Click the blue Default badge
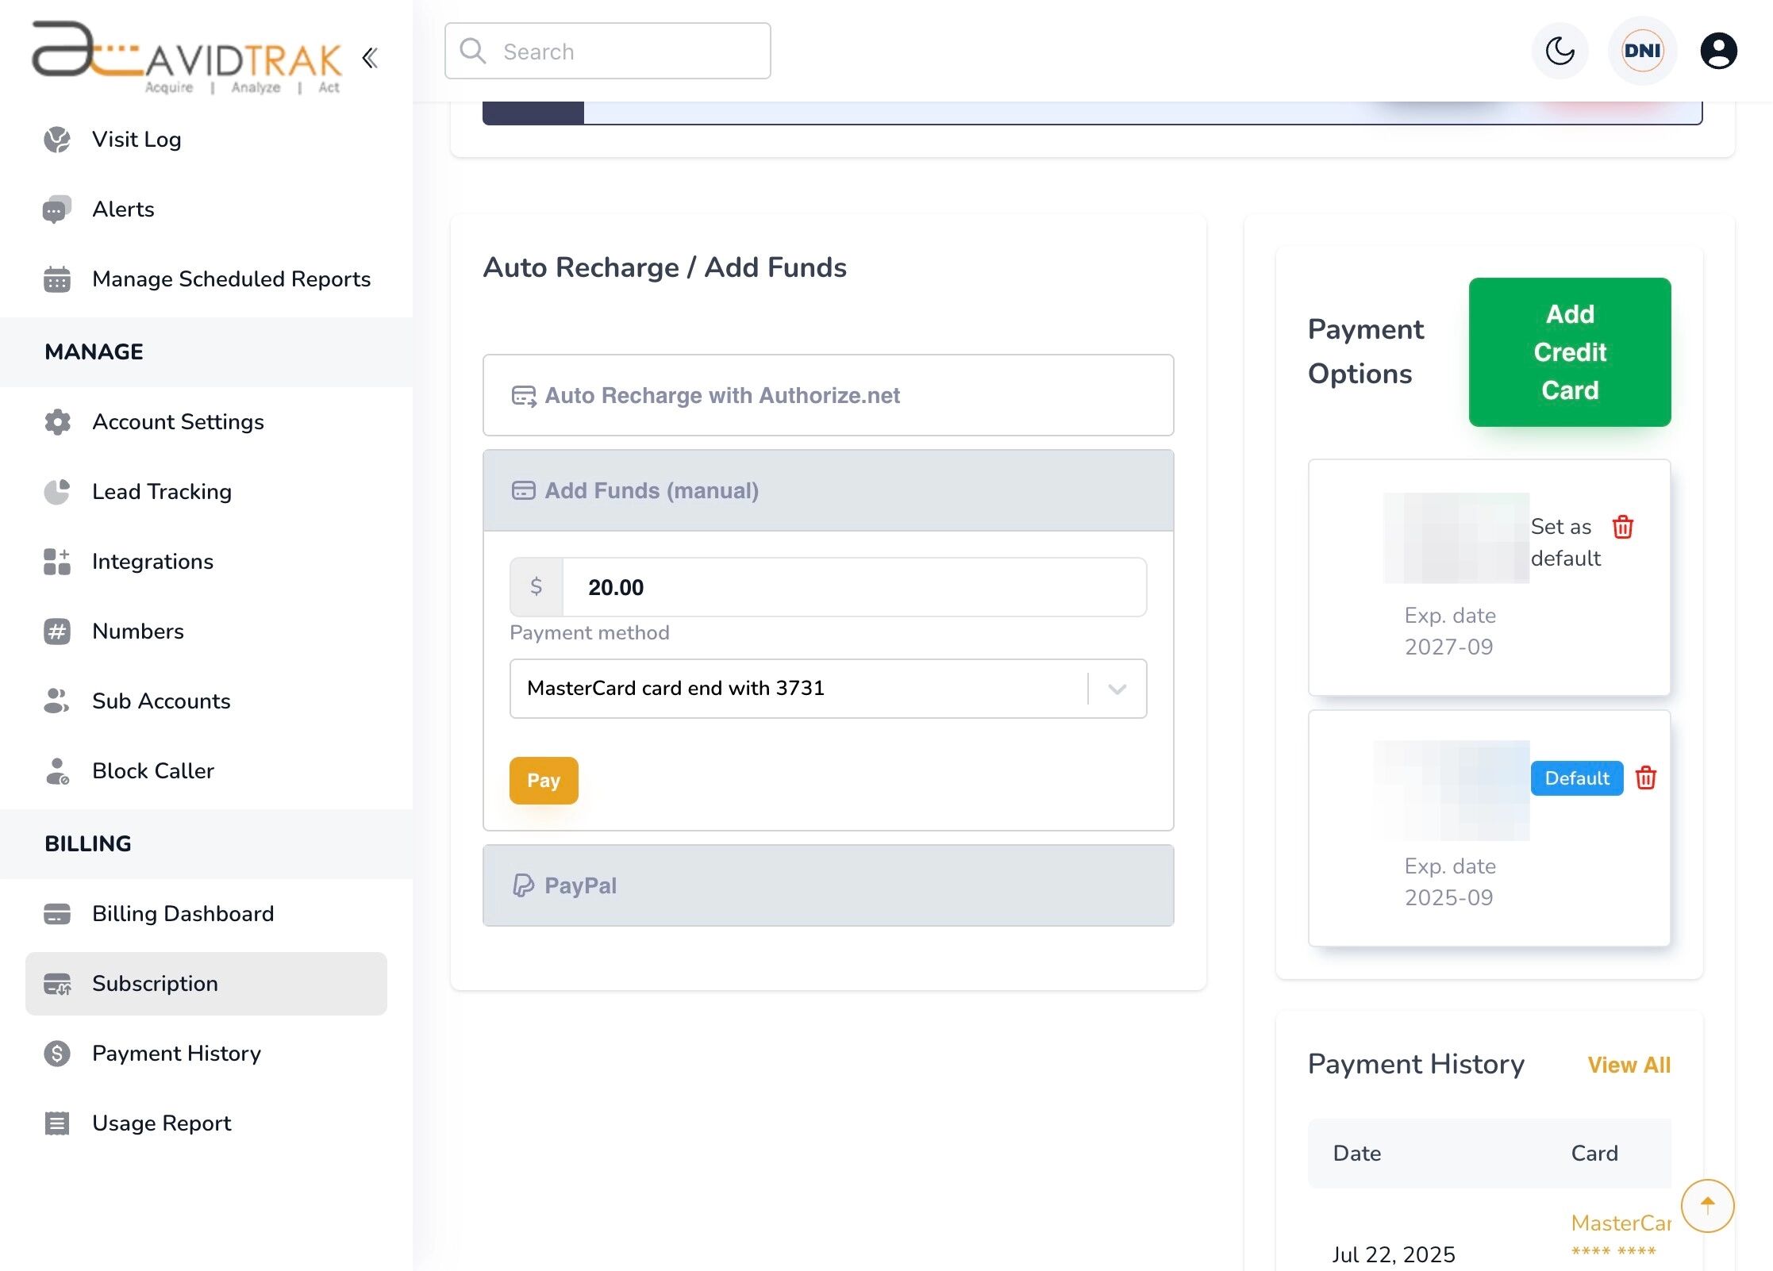 click(1577, 778)
